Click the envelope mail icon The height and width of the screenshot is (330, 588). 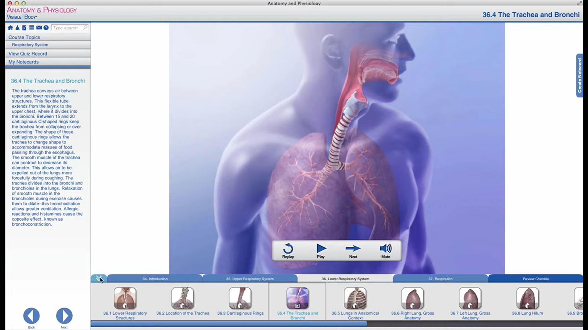[x=39, y=28]
